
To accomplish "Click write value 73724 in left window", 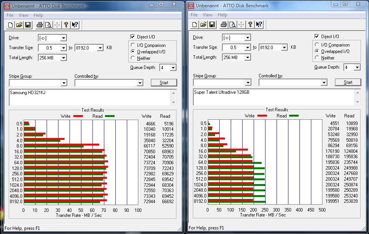I will (x=149, y=163).
